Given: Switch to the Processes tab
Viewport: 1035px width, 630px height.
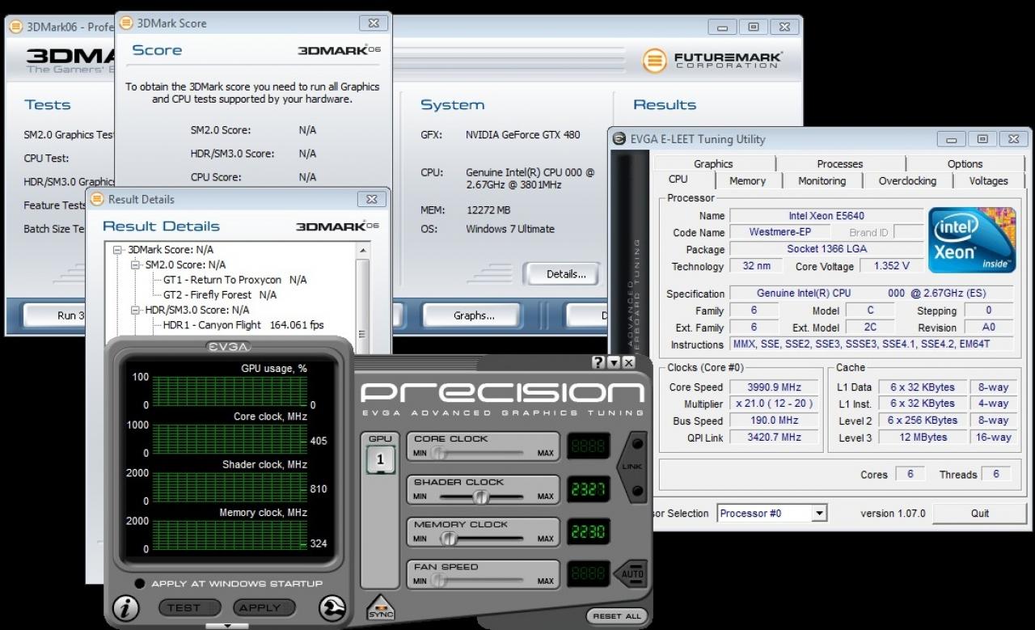Looking at the screenshot, I should click(x=839, y=164).
